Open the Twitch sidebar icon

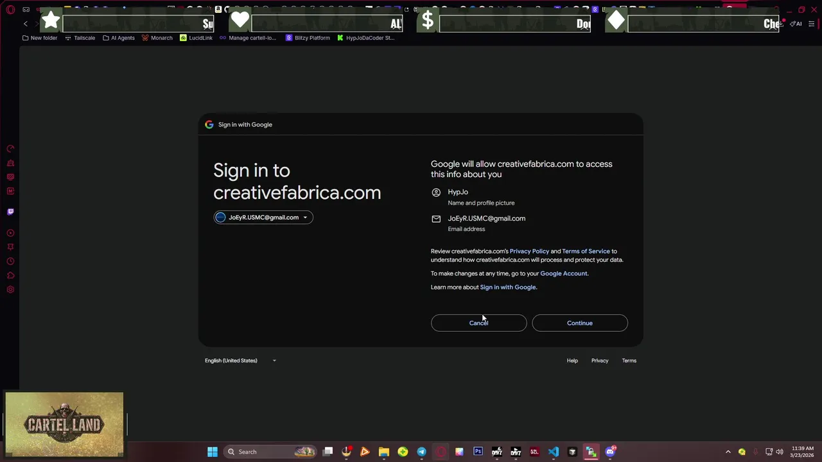coord(10,212)
